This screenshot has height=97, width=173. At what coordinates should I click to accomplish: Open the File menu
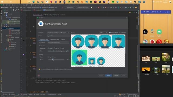(x=4, y=5)
